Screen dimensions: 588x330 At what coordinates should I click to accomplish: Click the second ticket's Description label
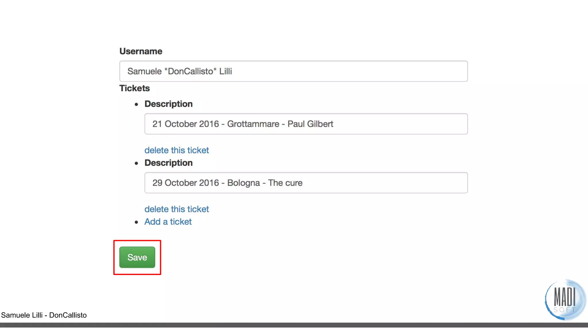coord(169,163)
